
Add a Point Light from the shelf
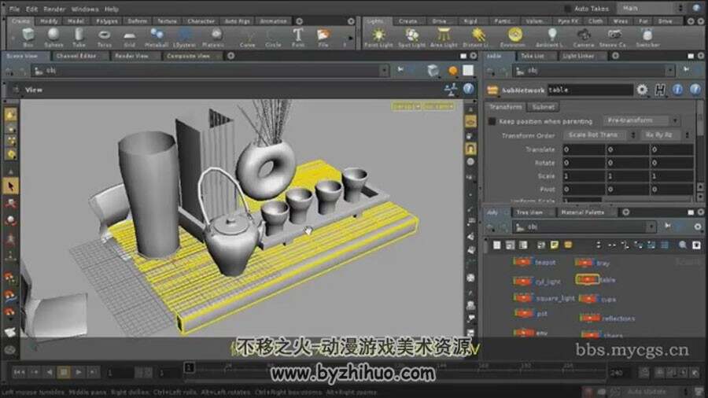point(378,37)
